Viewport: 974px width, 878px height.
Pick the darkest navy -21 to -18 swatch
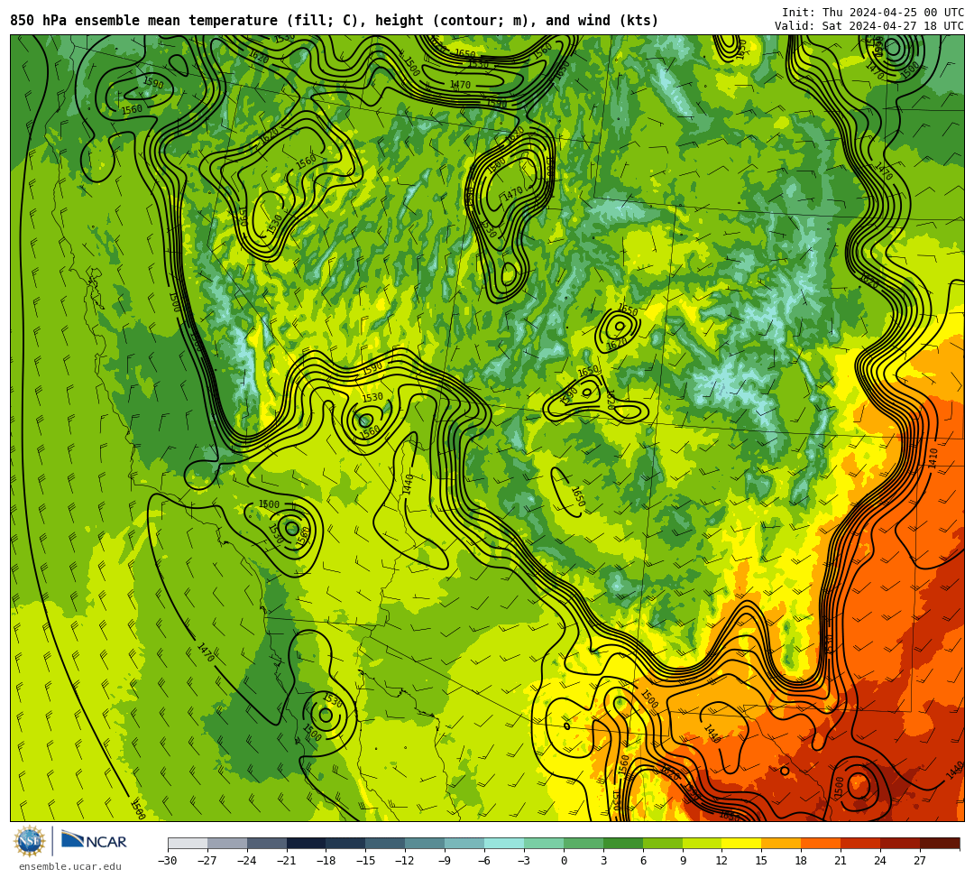click(307, 843)
